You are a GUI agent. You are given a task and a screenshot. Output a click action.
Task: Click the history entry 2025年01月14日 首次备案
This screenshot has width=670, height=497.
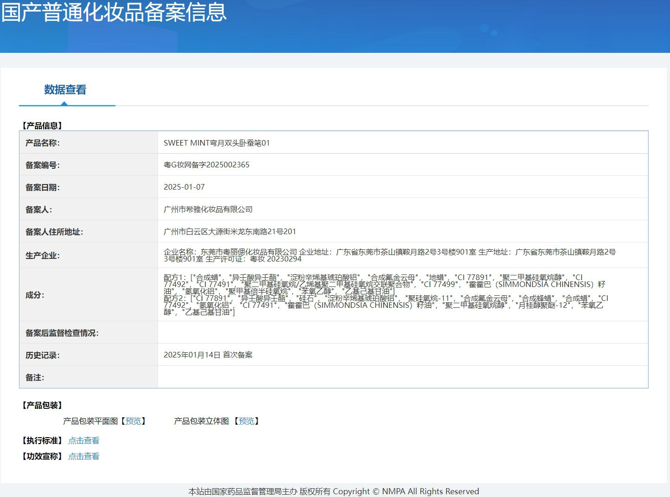[x=208, y=355]
